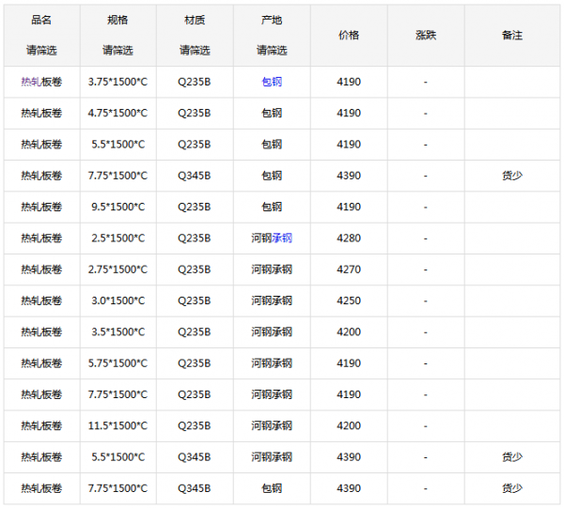This screenshot has height=508, width=564.
Task: Select the 3.5*1500*C spec cell
Action: 117,332
